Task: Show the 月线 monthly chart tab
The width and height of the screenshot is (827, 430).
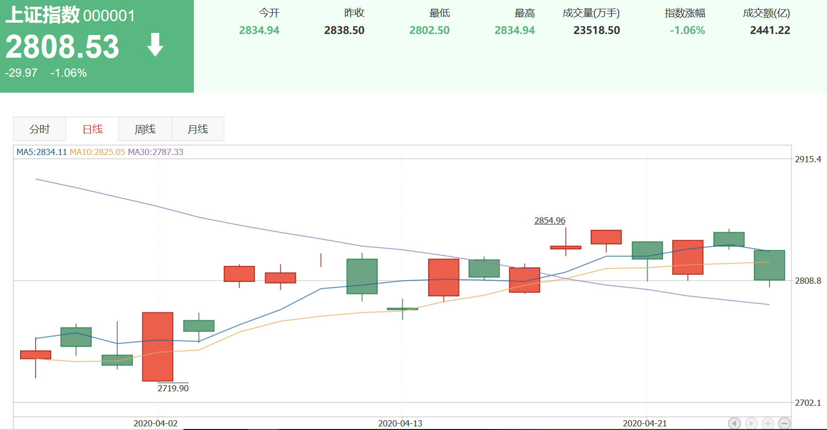Action: pyautogui.click(x=197, y=129)
